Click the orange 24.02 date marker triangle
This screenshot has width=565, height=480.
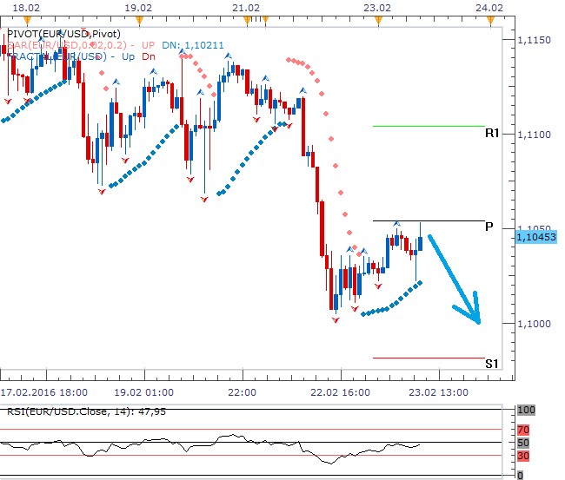(493, 18)
